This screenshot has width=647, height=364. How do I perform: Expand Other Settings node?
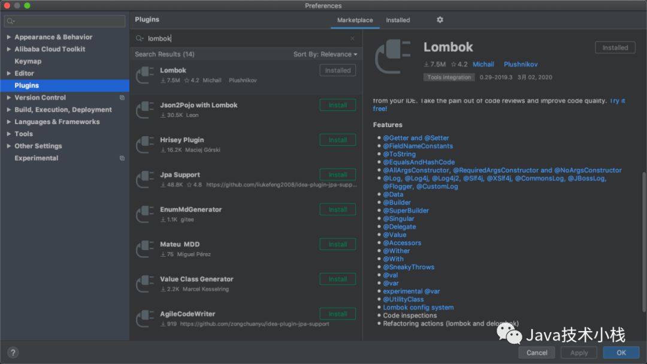click(8, 146)
